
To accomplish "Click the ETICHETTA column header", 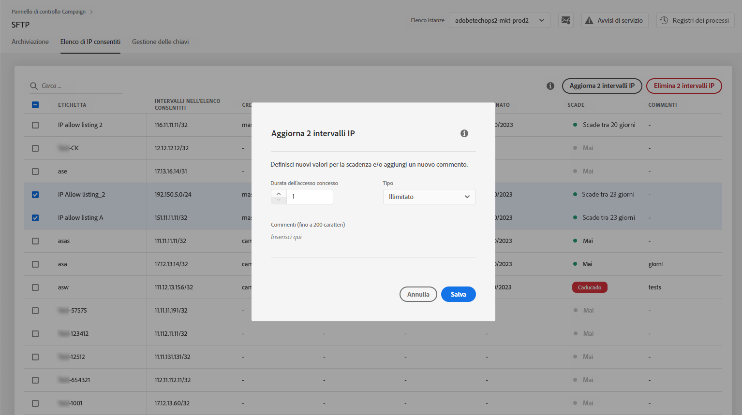I will (x=72, y=105).
